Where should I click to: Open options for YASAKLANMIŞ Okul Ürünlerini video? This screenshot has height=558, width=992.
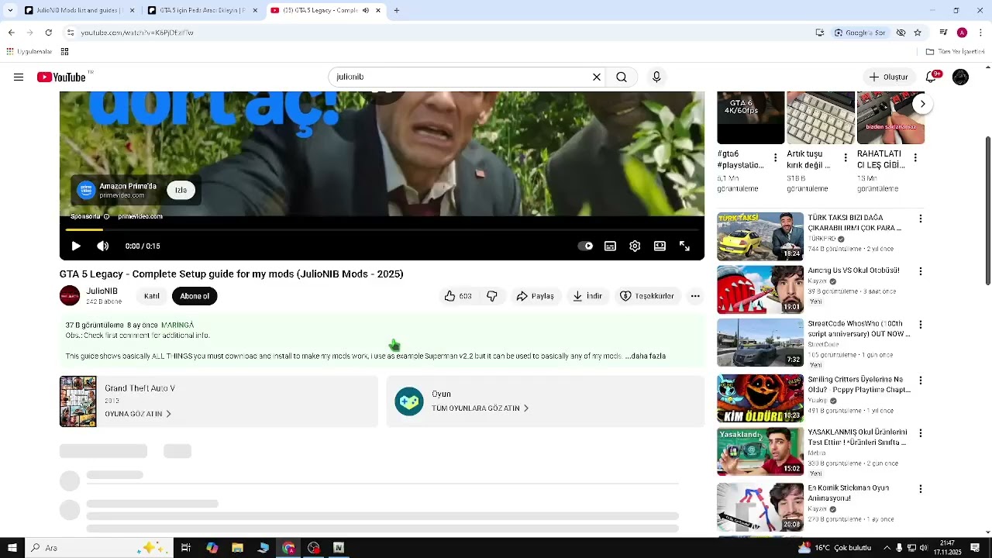tap(921, 433)
